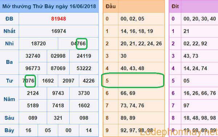Select the Ba prize number 32740
This screenshot has height=137, width=218.
(33, 56)
